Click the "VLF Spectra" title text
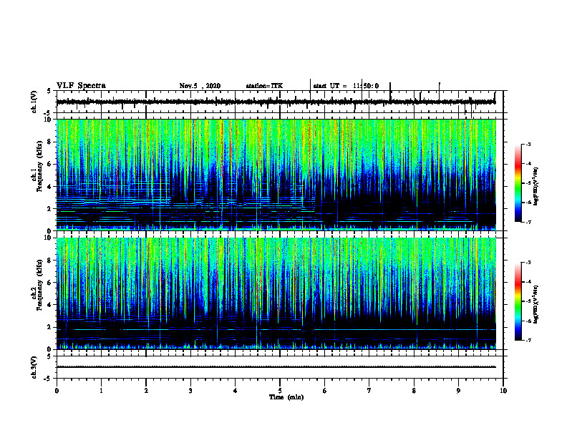This screenshot has height=438, width=567. (81, 86)
